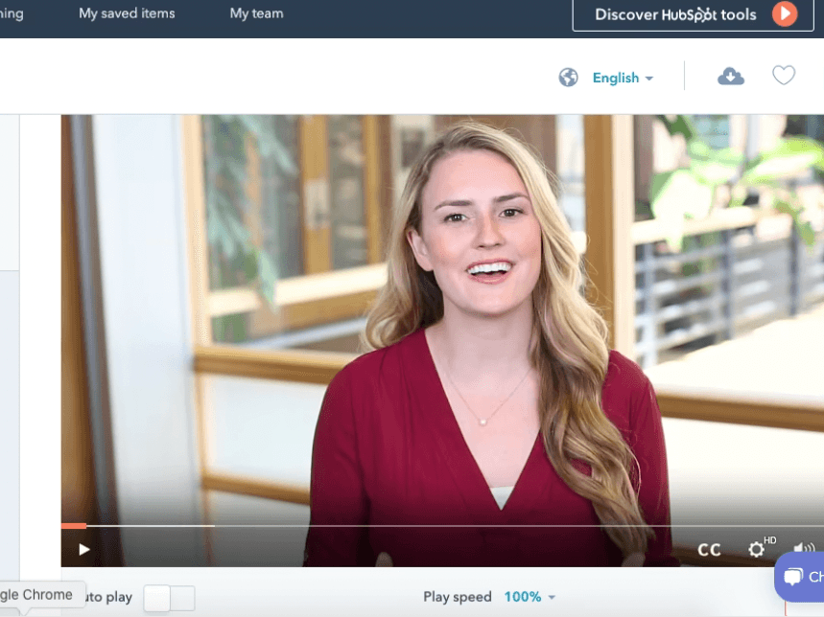Select the partially visible learning nav tab

(x=12, y=14)
